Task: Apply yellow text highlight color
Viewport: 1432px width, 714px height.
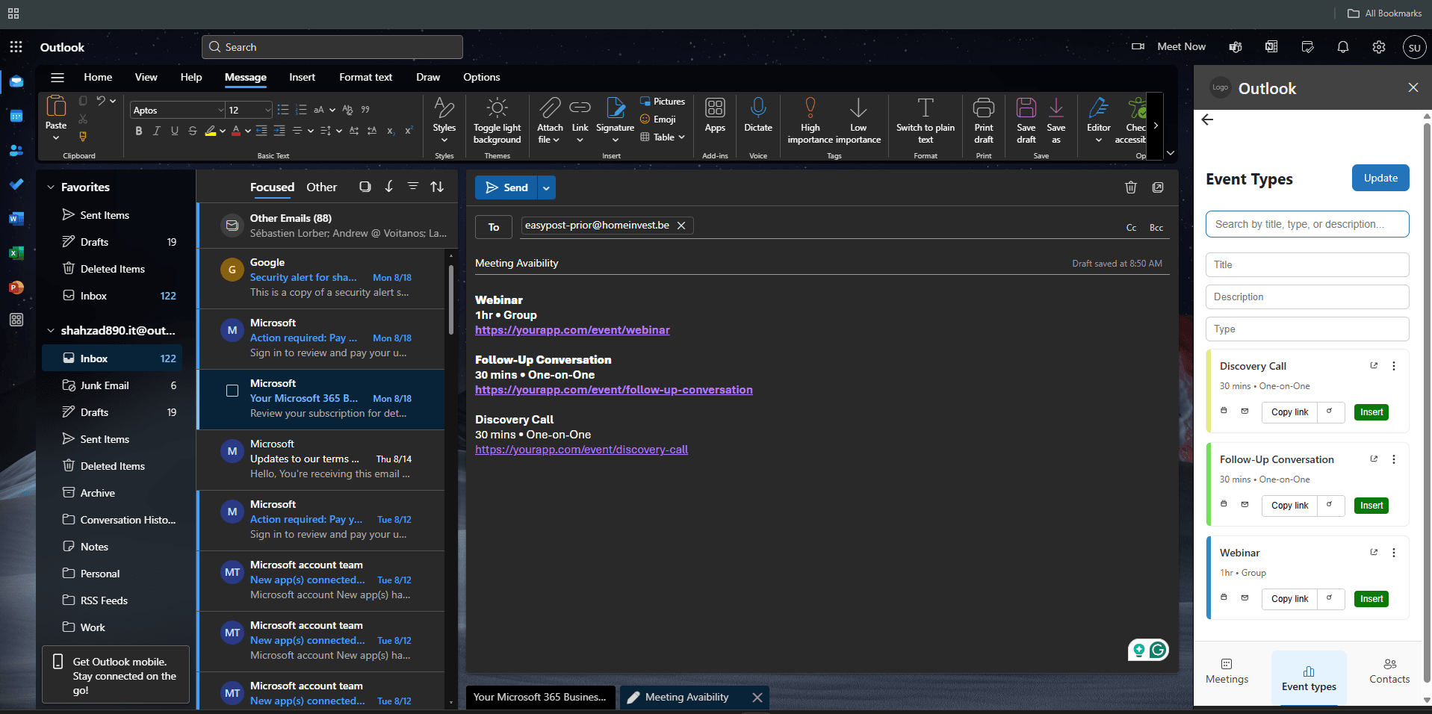Action: [211, 131]
